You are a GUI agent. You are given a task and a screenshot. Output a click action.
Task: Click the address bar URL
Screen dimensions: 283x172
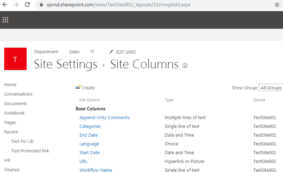[119, 5]
